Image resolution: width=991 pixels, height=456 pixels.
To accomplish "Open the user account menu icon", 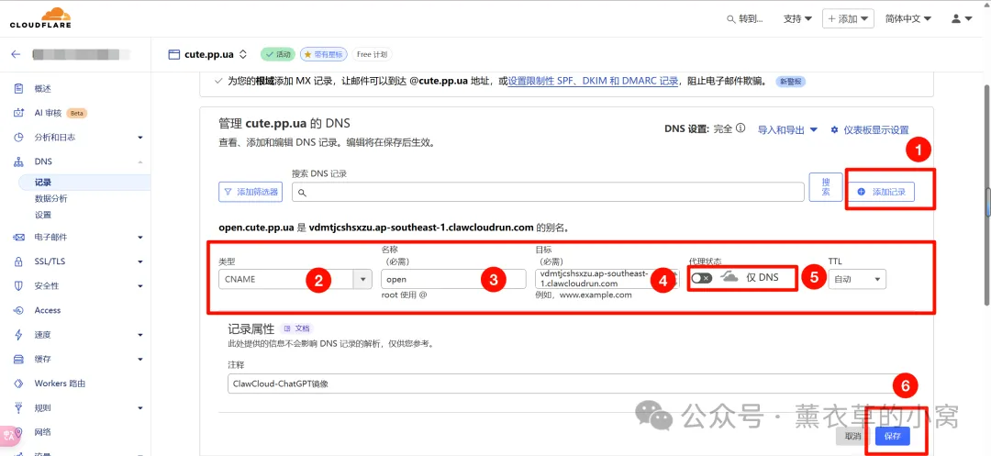I will 962,19.
